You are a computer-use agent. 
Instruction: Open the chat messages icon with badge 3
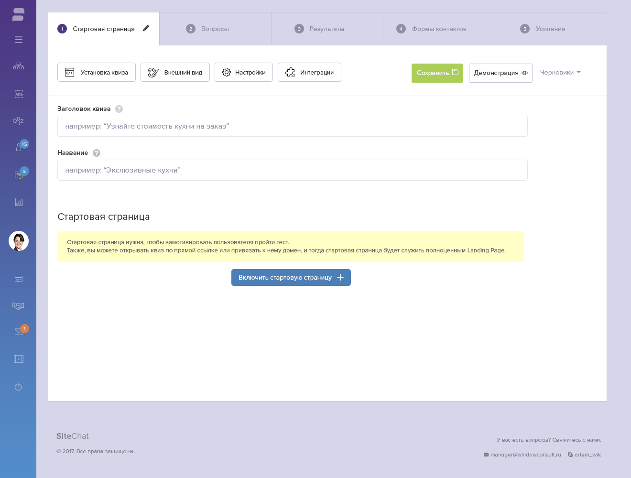point(19,175)
